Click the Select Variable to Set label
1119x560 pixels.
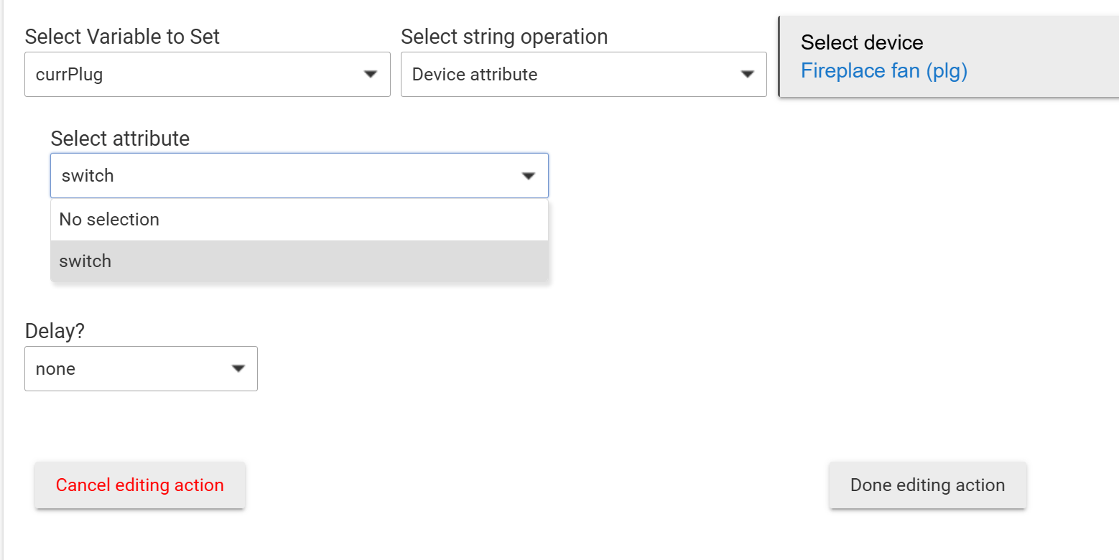pyautogui.click(x=122, y=37)
